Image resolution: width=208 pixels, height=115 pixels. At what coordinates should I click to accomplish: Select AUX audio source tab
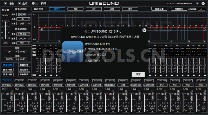75,9
